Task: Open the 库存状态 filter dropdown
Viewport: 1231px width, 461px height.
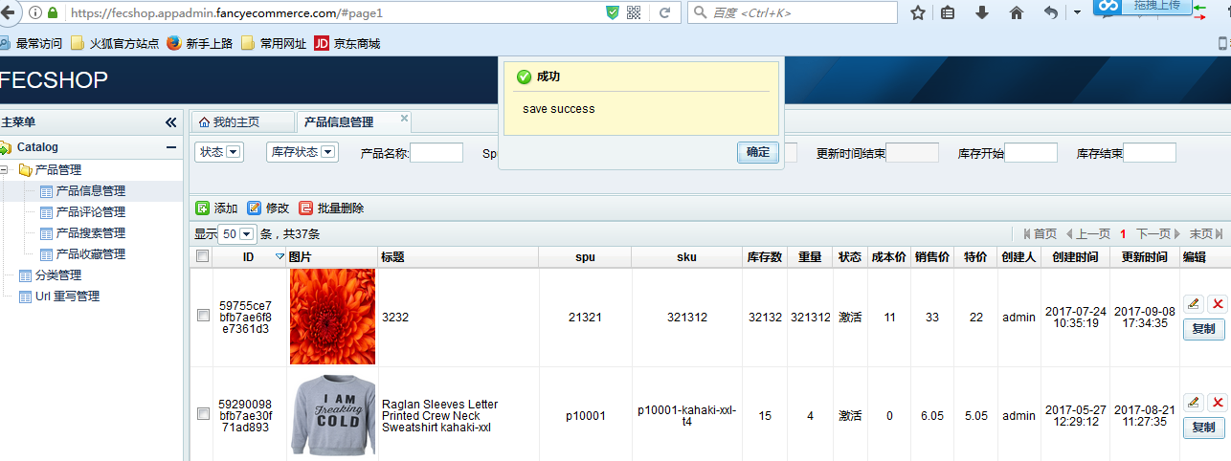Action: pyautogui.click(x=302, y=152)
